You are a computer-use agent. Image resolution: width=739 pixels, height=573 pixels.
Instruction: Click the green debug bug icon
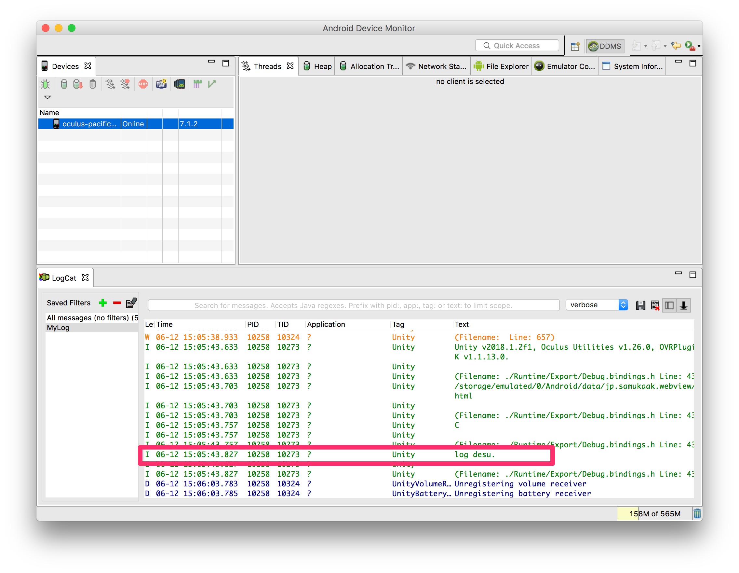pyautogui.click(x=45, y=84)
